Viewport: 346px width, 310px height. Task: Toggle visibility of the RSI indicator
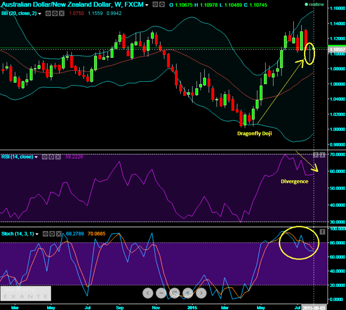pos(45,157)
